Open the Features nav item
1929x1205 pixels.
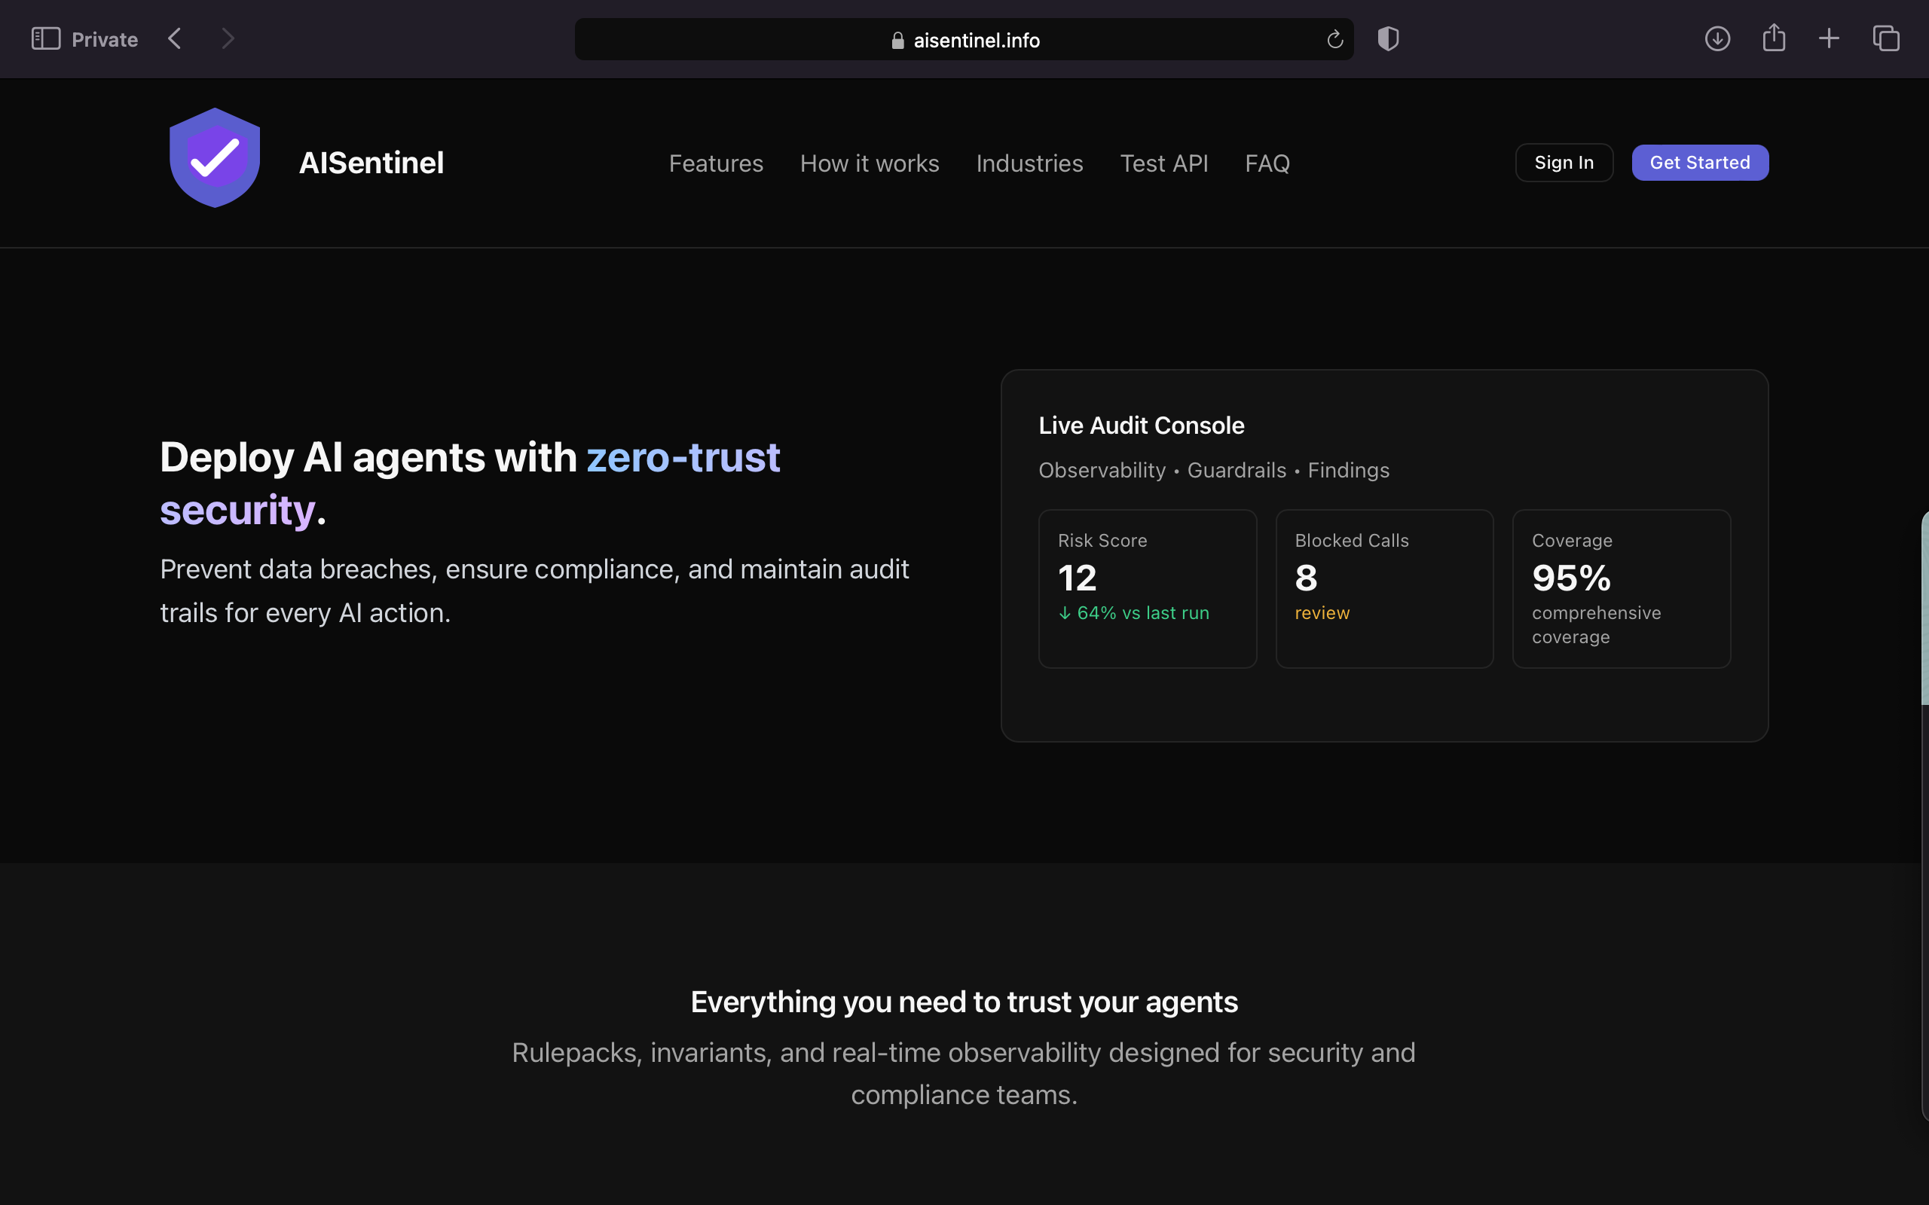pyautogui.click(x=716, y=163)
